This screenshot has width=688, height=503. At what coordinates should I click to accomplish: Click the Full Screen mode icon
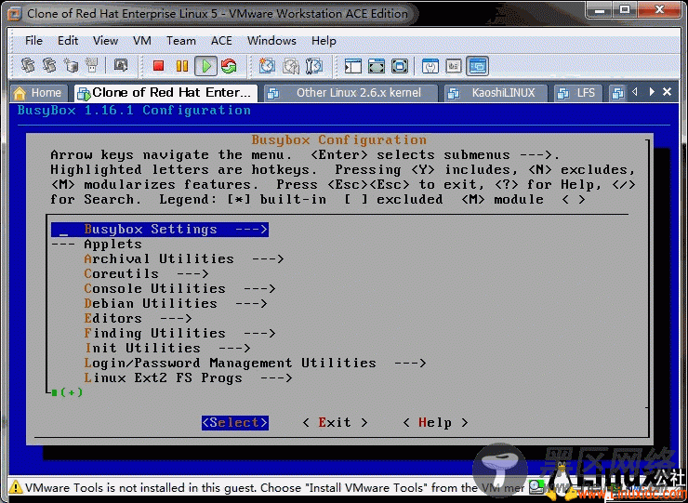(x=400, y=66)
